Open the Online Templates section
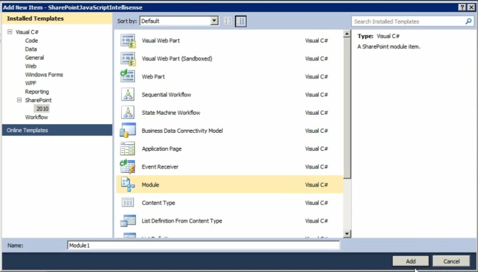 tap(57, 130)
